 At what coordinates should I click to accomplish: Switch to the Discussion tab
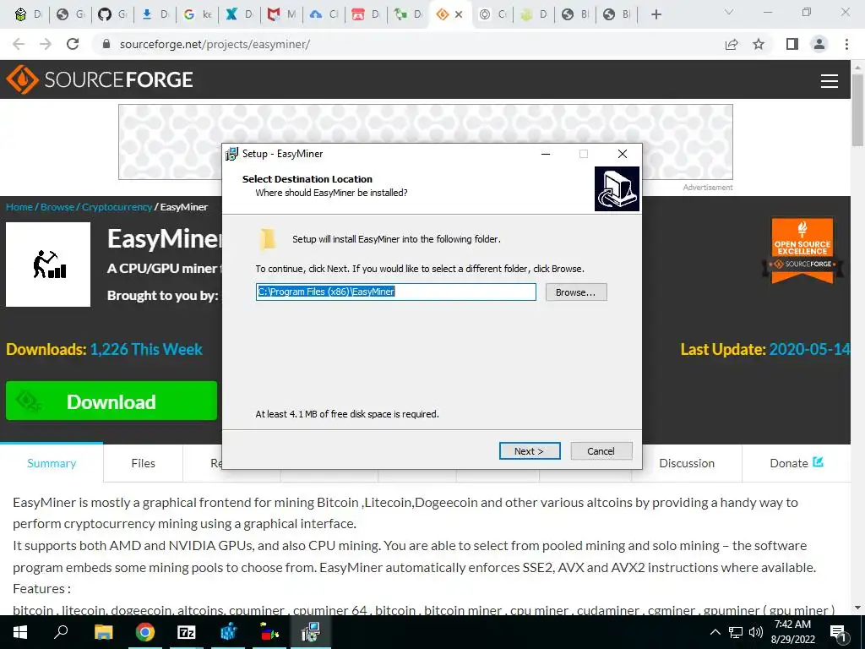click(686, 463)
